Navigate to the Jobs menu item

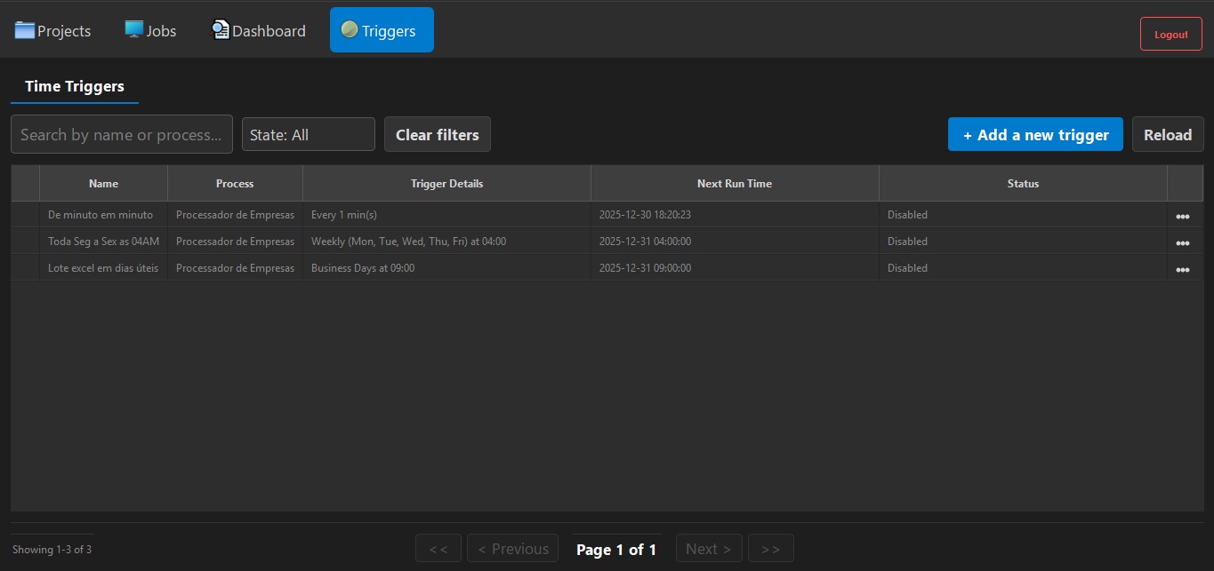[x=149, y=29]
